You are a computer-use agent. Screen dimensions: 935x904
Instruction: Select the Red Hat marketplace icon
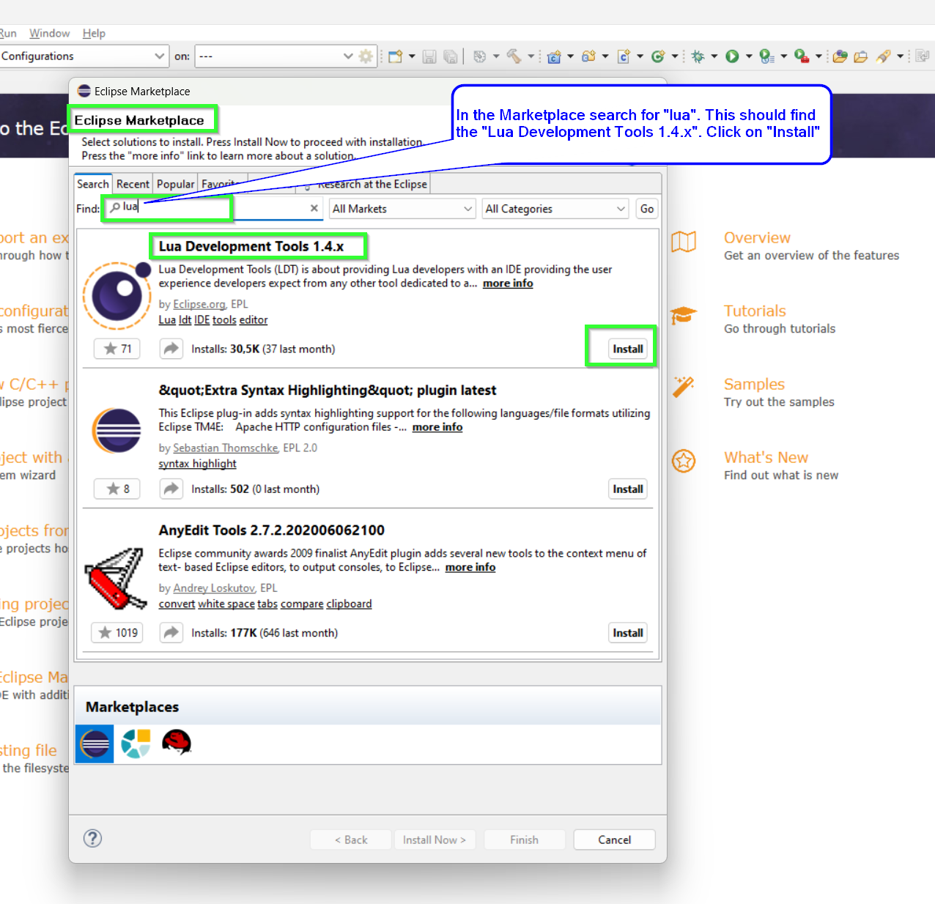click(x=177, y=743)
